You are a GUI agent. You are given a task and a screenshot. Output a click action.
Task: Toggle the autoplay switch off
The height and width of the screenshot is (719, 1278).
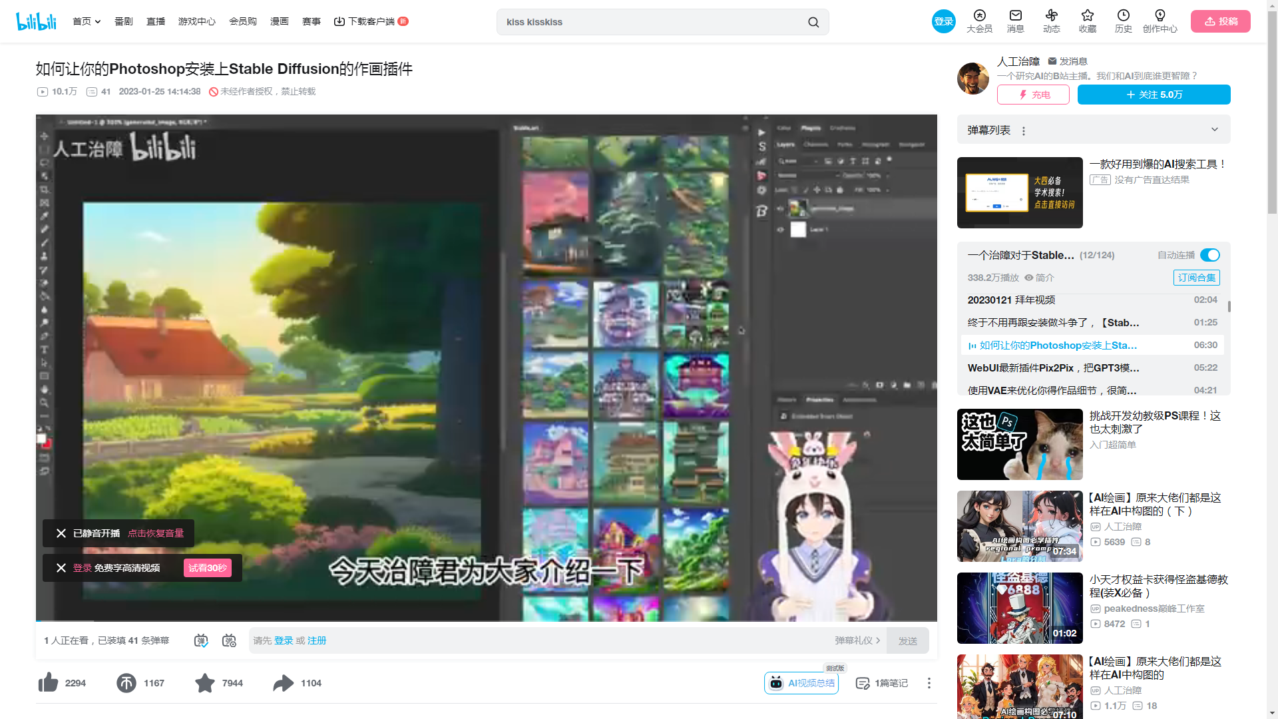pyautogui.click(x=1209, y=255)
